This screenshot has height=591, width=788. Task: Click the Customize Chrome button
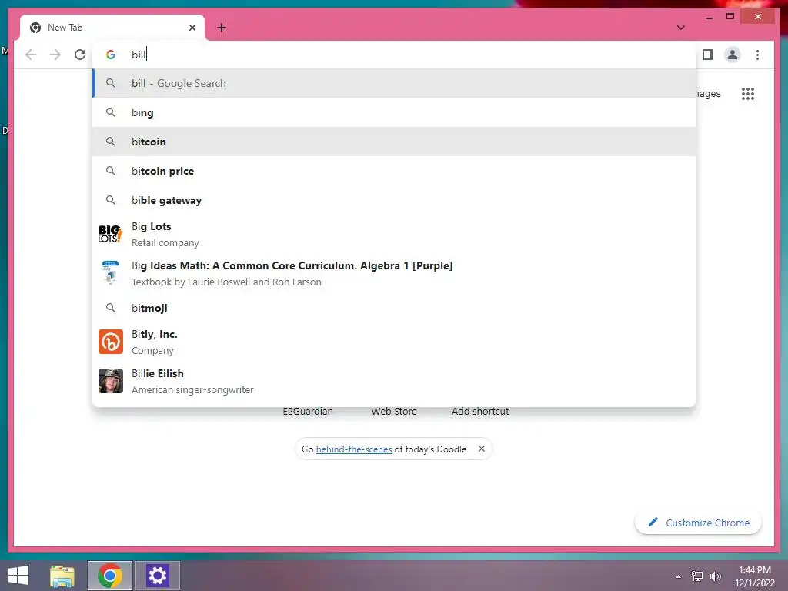click(x=699, y=523)
